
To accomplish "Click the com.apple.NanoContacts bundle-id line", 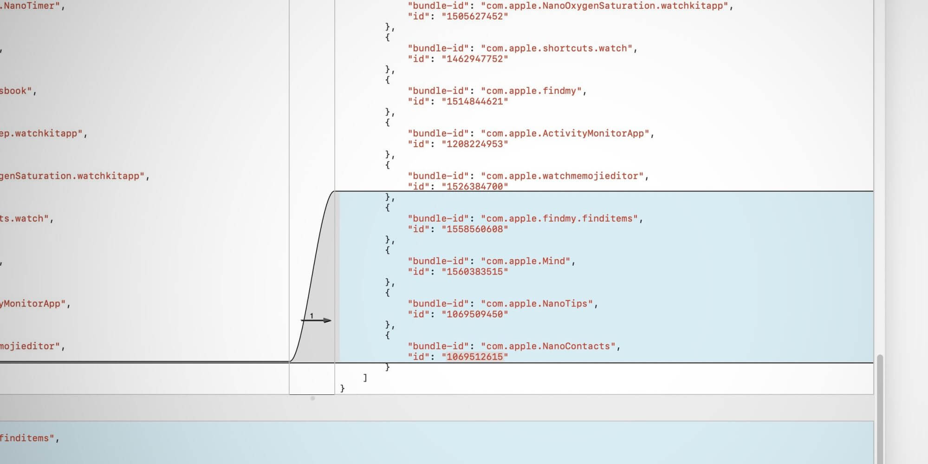I will point(514,346).
